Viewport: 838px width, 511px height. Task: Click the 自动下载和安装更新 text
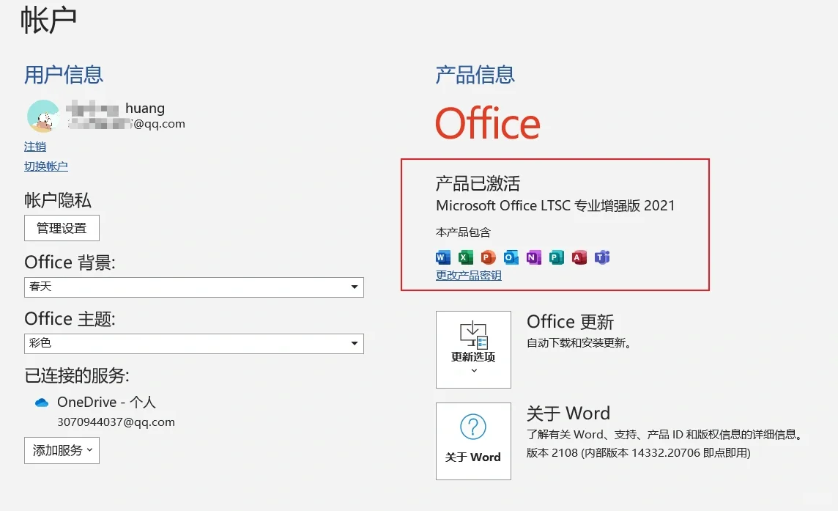[579, 343]
